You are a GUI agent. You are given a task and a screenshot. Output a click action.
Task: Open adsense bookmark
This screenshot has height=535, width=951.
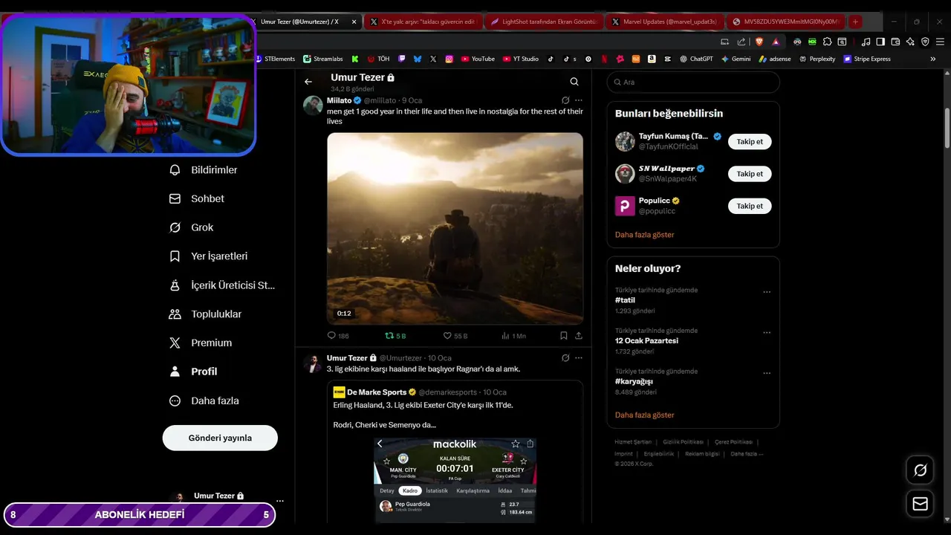[775, 59]
